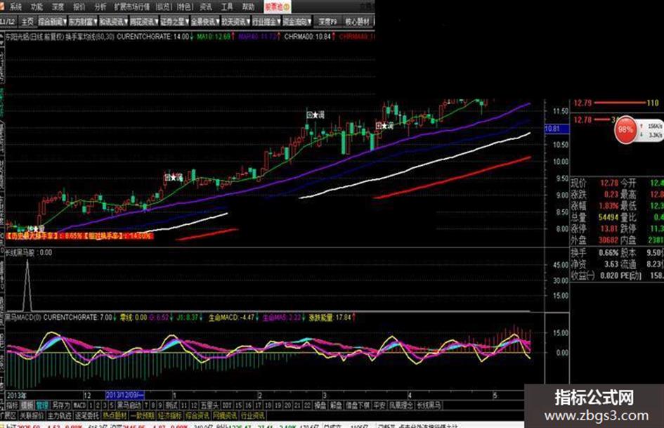Expand the 和讯资讯 dropdown

coord(114,21)
